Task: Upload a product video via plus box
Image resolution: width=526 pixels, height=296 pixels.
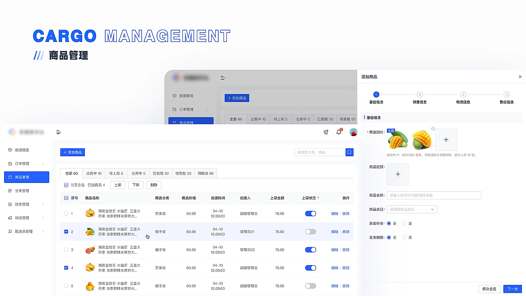Action: pyautogui.click(x=398, y=174)
